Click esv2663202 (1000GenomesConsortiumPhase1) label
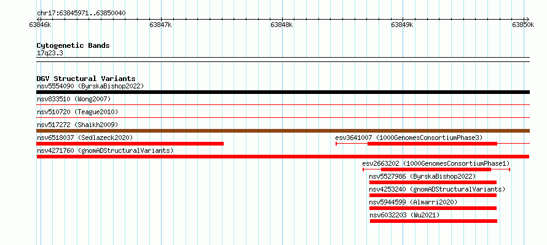 click(436, 163)
